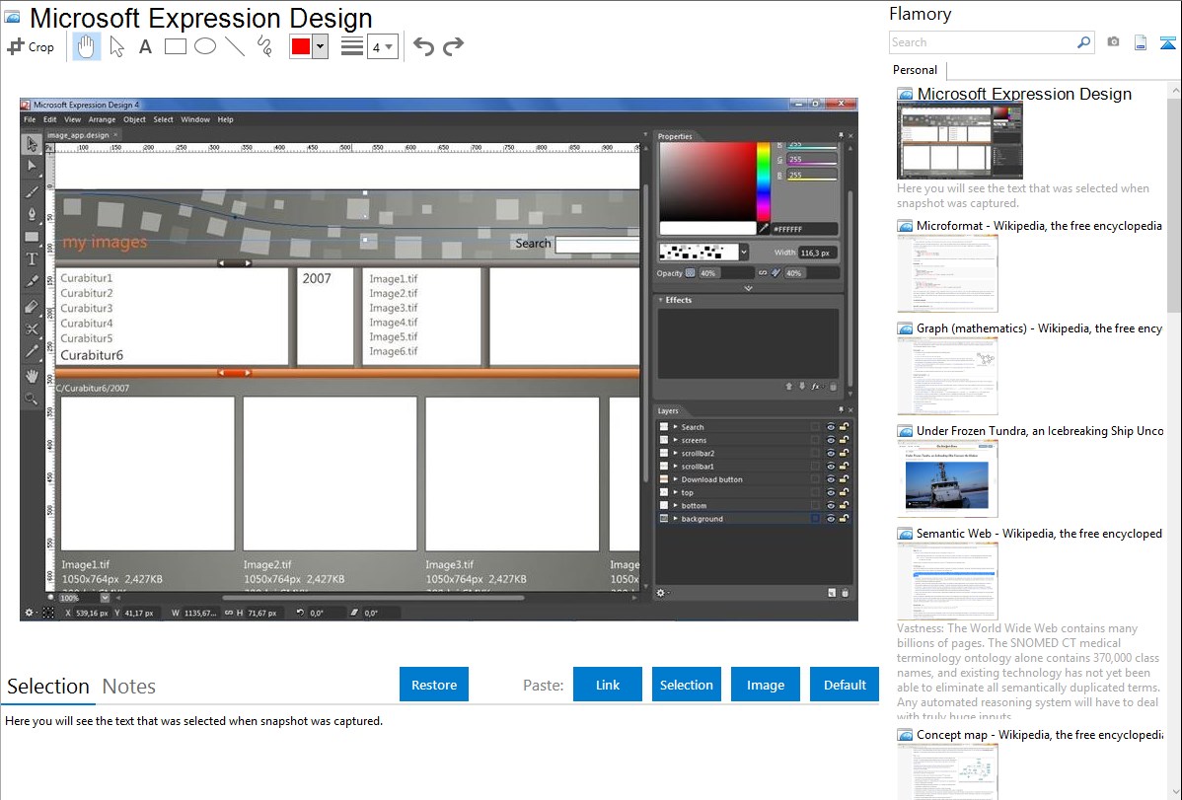Click the Flamory search field
This screenshot has width=1182, height=800.
[982, 42]
